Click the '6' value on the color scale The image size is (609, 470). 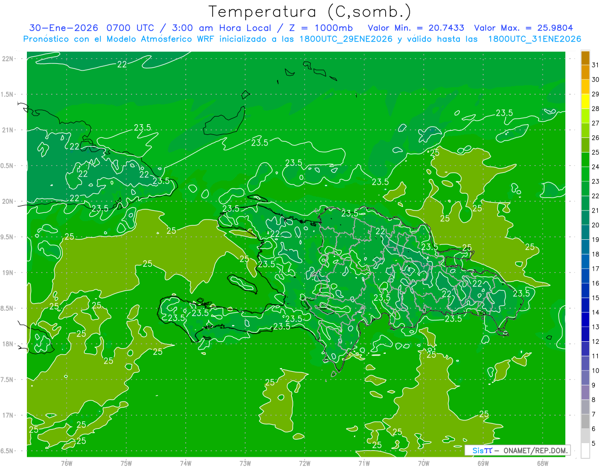pos(594,429)
